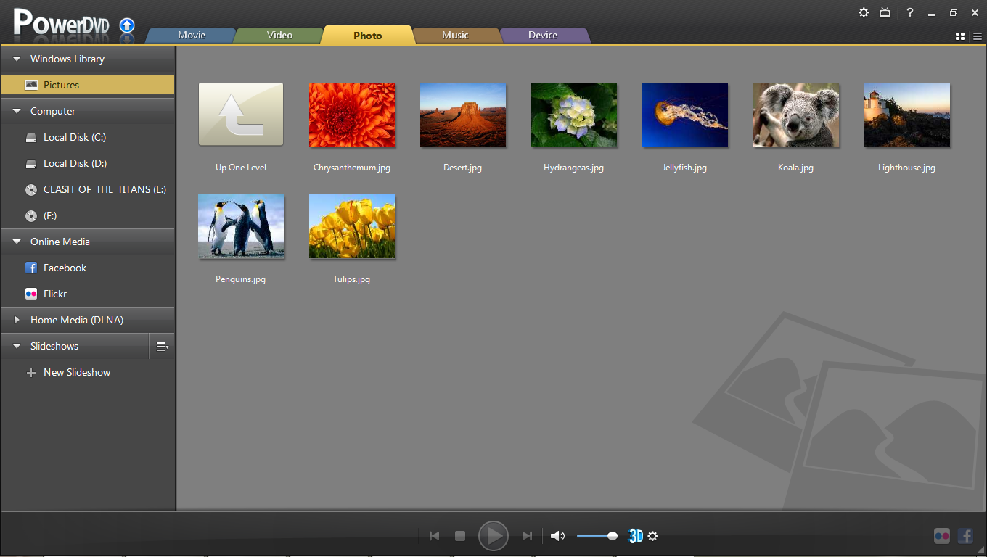
Task: Switch to list view icon
Action: (977, 36)
